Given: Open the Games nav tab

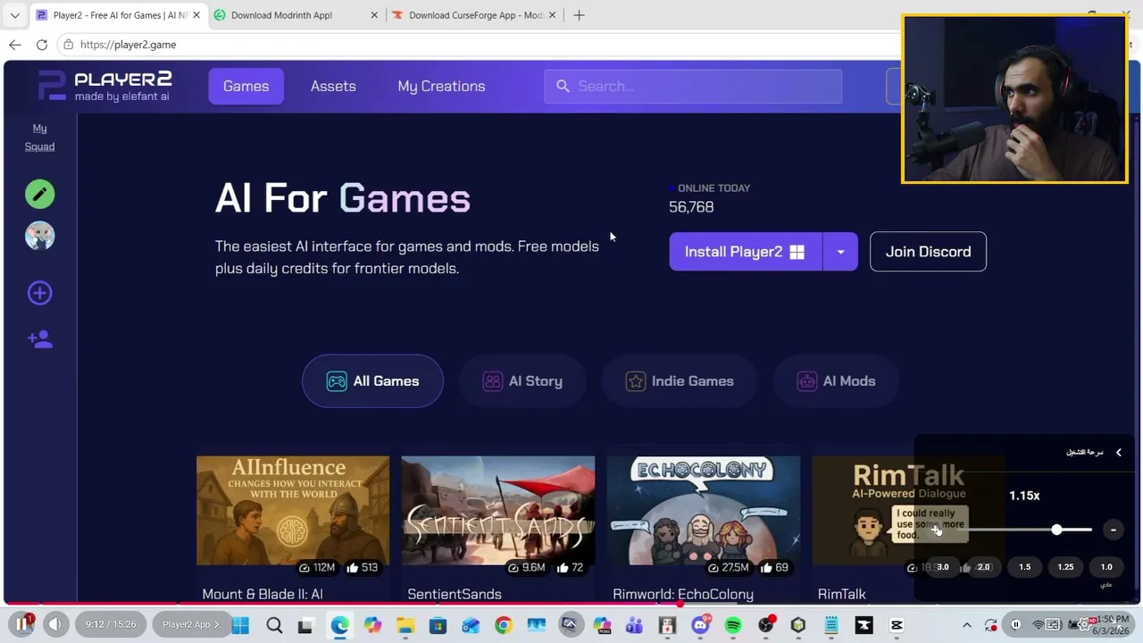Looking at the screenshot, I should [x=246, y=86].
